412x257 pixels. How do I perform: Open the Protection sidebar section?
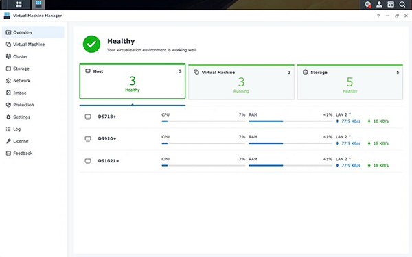pos(33,105)
